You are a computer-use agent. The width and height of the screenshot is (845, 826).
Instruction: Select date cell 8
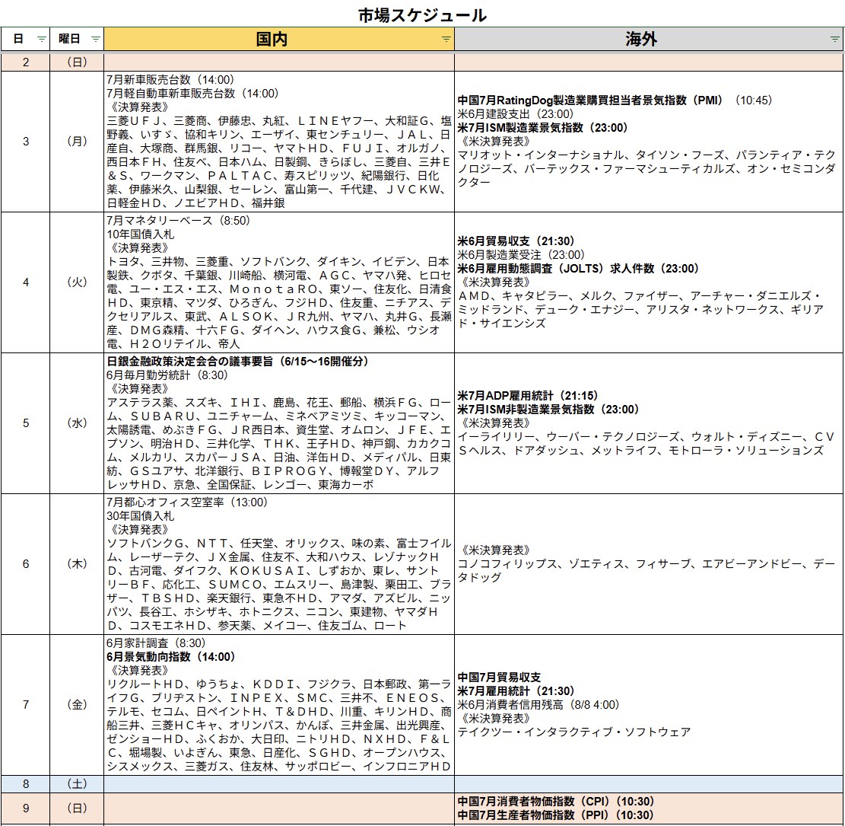pyautogui.click(x=25, y=784)
